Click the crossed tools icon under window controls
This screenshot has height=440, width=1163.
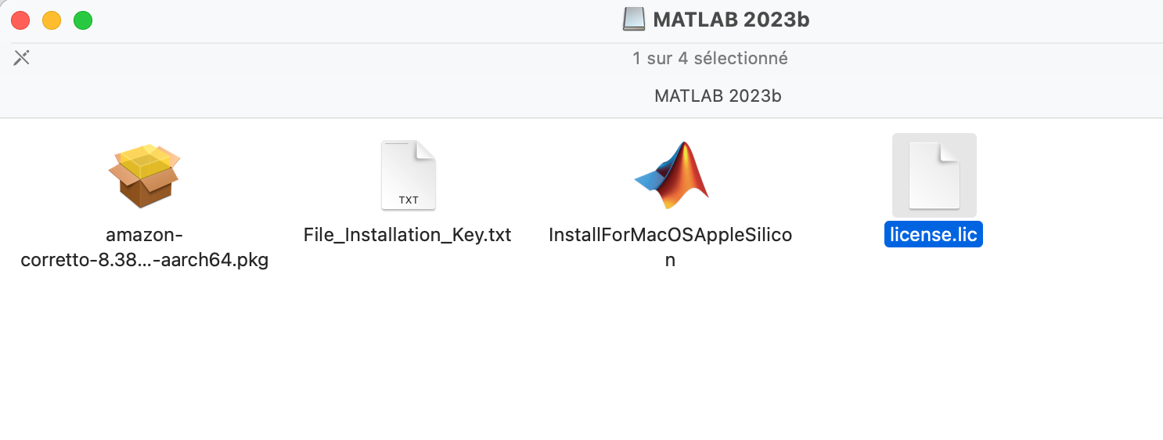coord(22,57)
